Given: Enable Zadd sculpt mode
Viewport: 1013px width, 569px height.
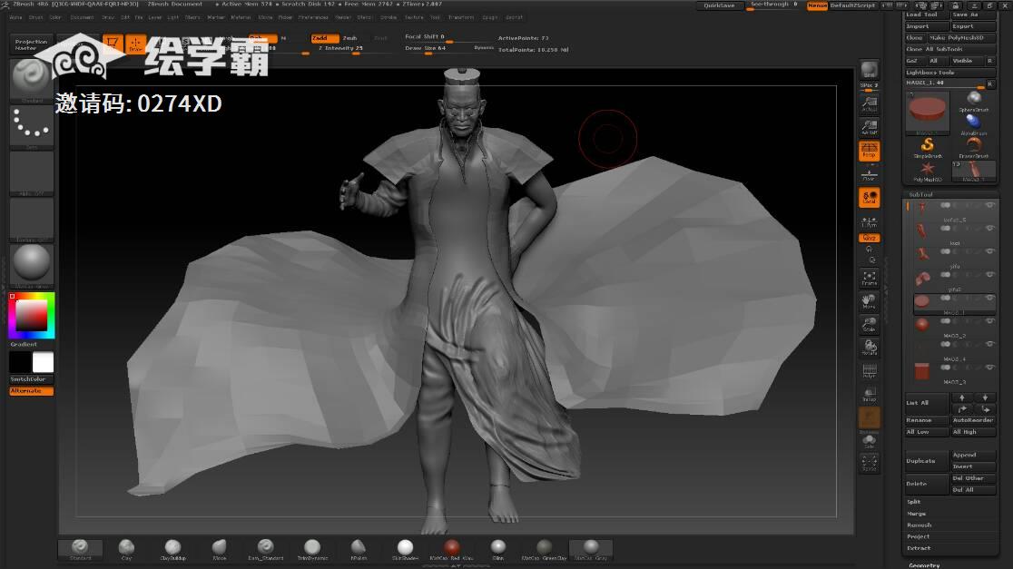Looking at the screenshot, I should pyautogui.click(x=324, y=38).
